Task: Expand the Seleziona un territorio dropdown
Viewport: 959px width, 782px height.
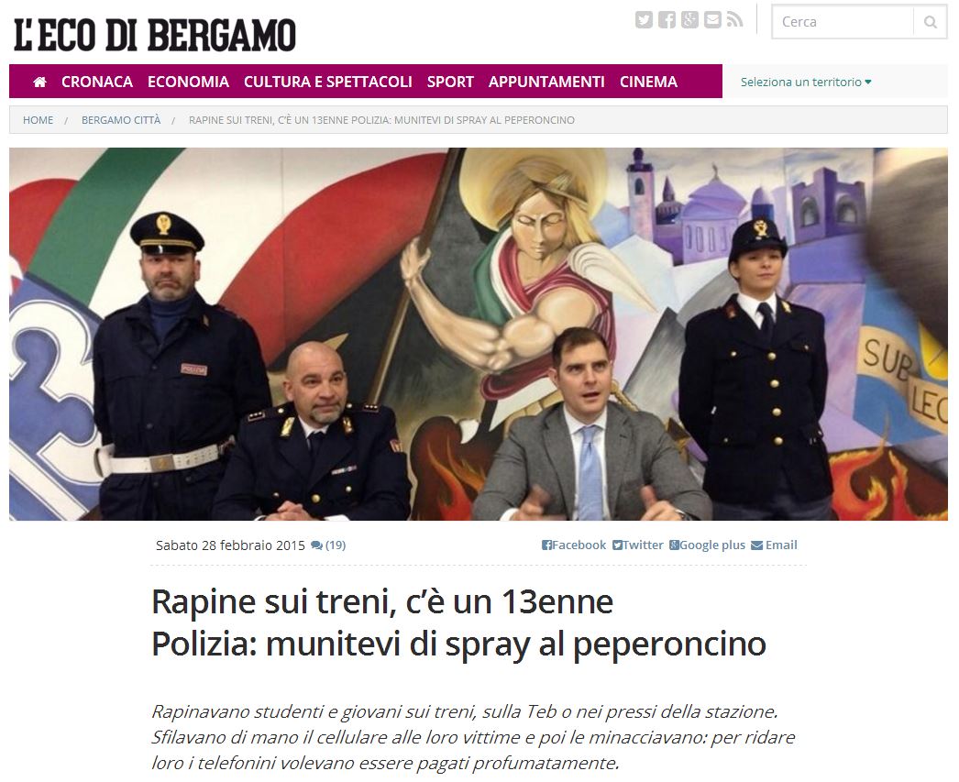Action: [806, 82]
